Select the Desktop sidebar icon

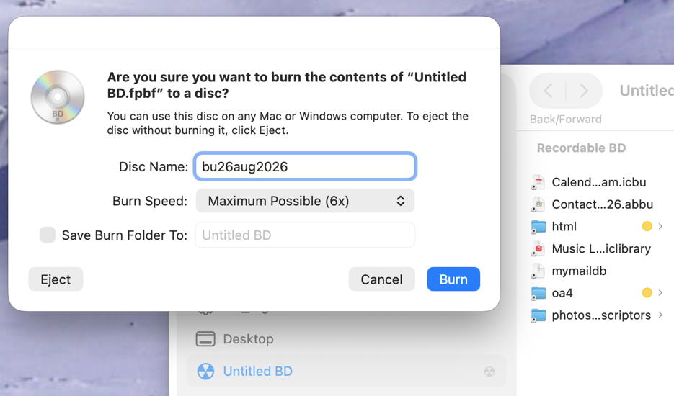pyautogui.click(x=205, y=339)
